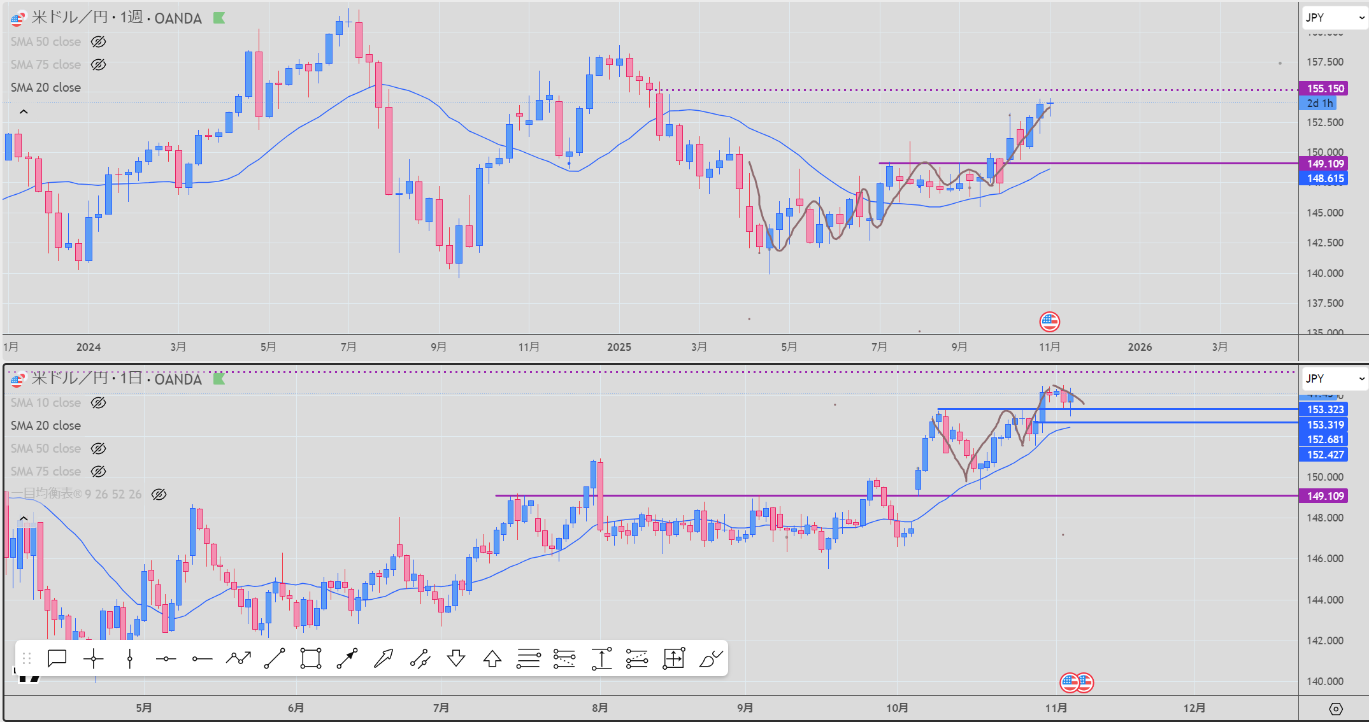Click the 米ドル/円 1週 OANDA symbol title
The width and height of the screenshot is (1369, 722).
tap(117, 18)
